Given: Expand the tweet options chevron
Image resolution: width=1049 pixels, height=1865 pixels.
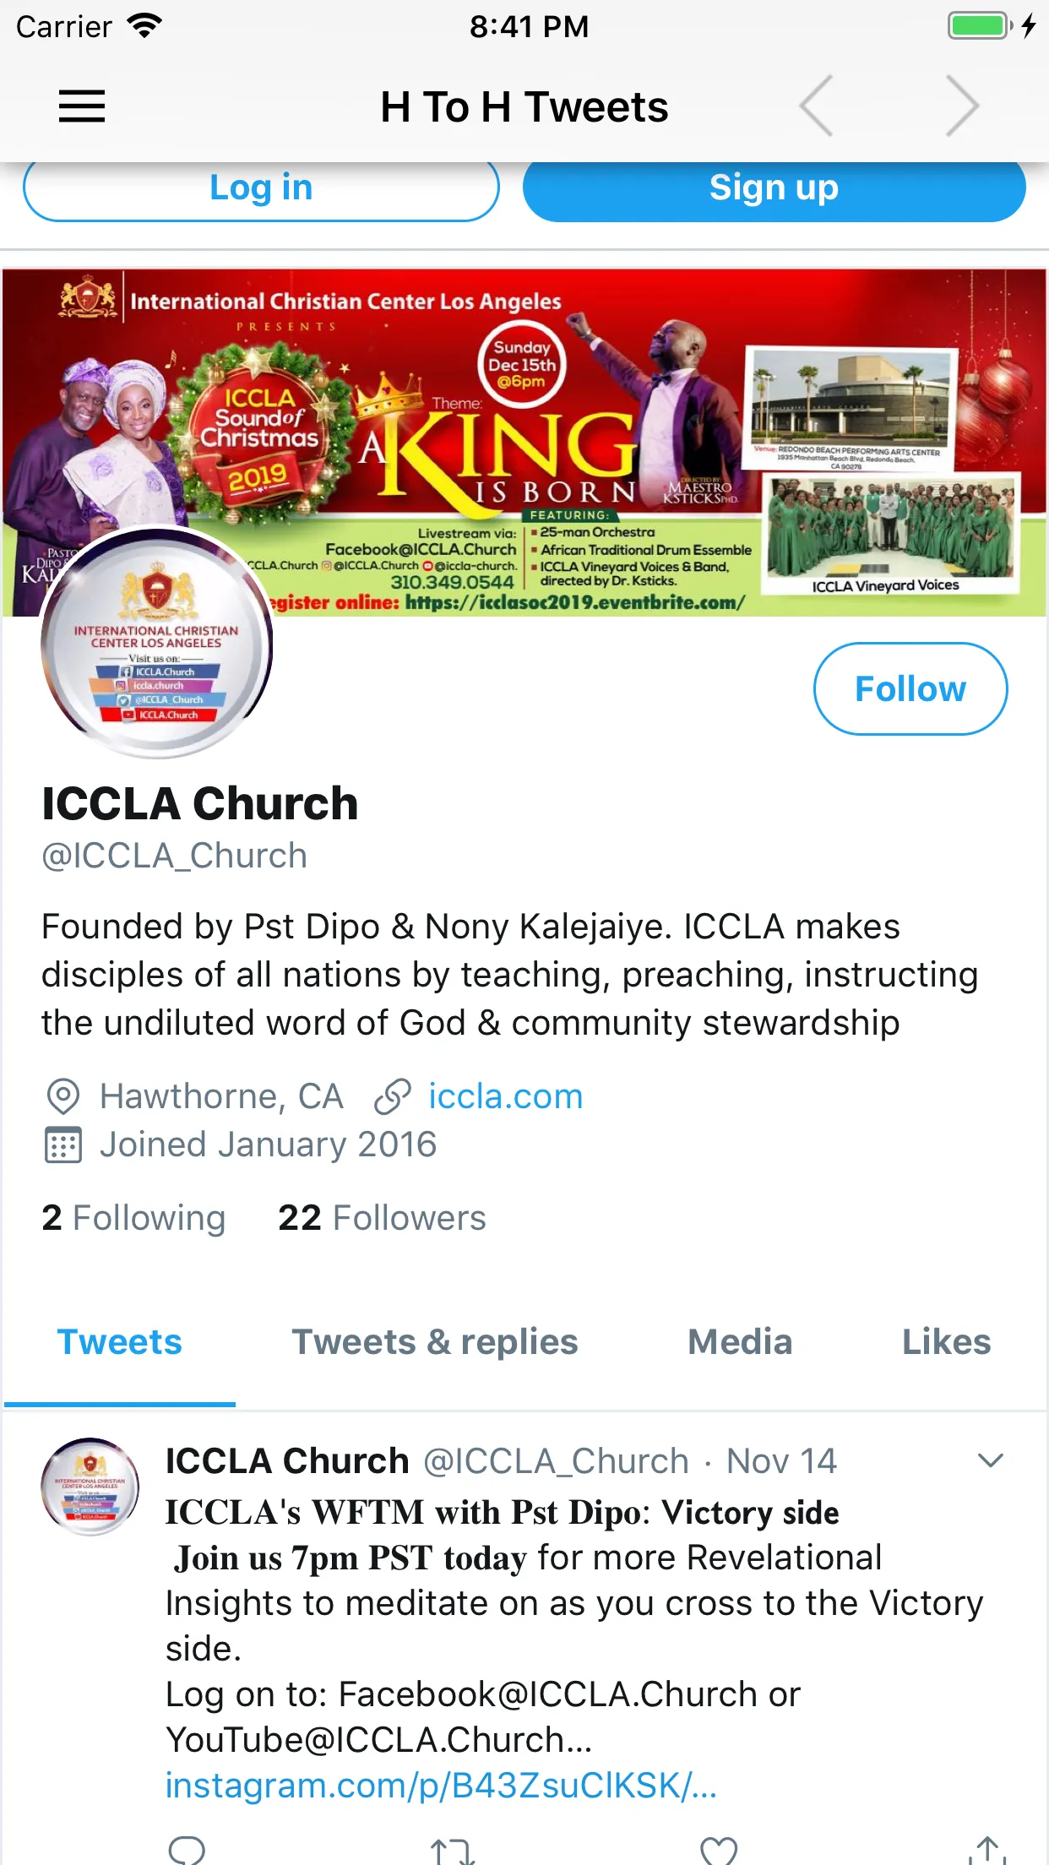Looking at the screenshot, I should 990,1460.
